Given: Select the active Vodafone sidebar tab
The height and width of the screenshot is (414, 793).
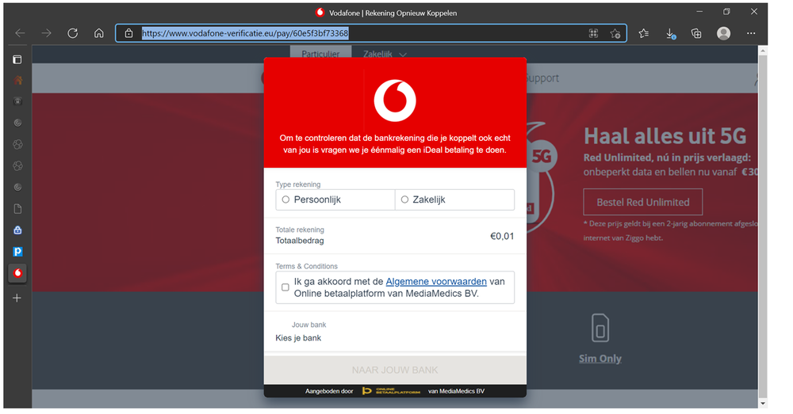Looking at the screenshot, I should coord(17,273).
